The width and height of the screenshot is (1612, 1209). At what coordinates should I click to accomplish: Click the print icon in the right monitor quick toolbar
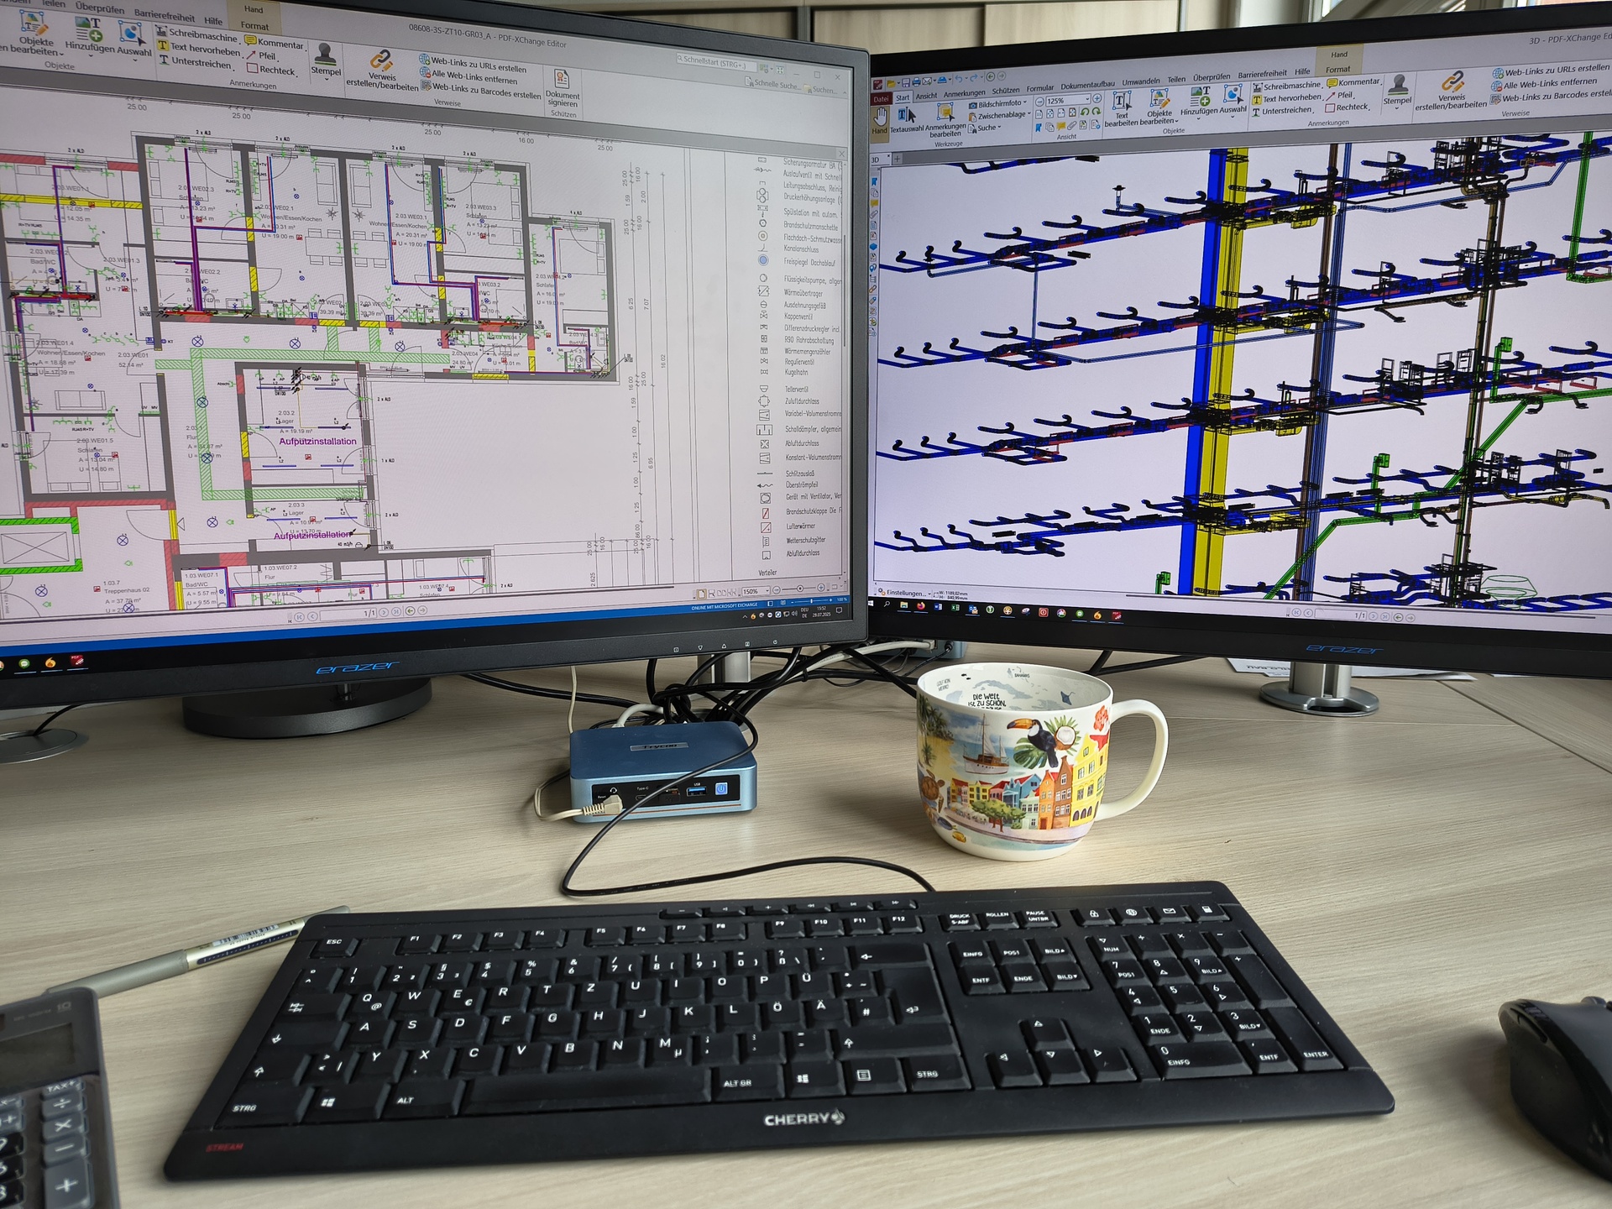point(916,81)
